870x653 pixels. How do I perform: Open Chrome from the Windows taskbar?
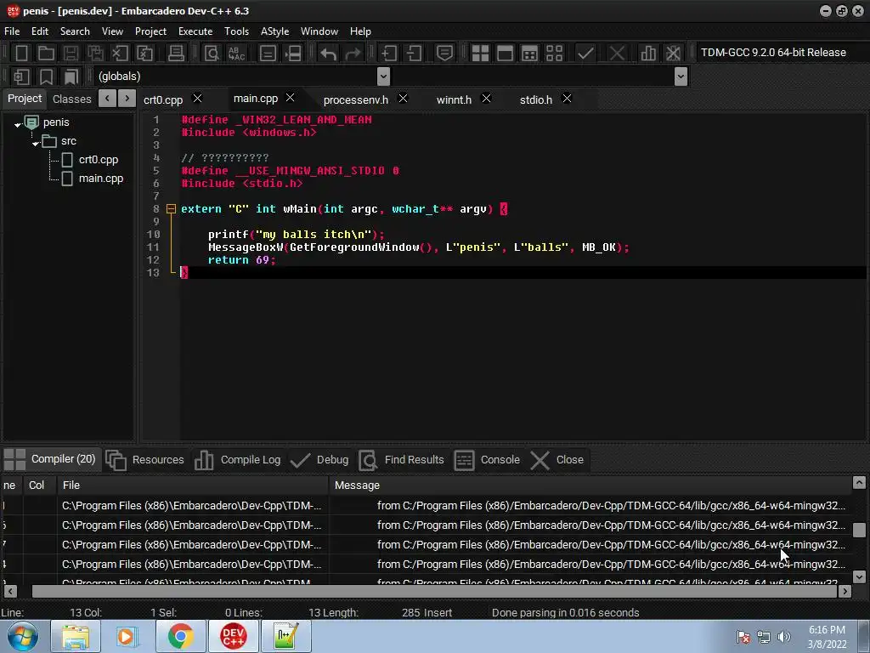(x=180, y=636)
